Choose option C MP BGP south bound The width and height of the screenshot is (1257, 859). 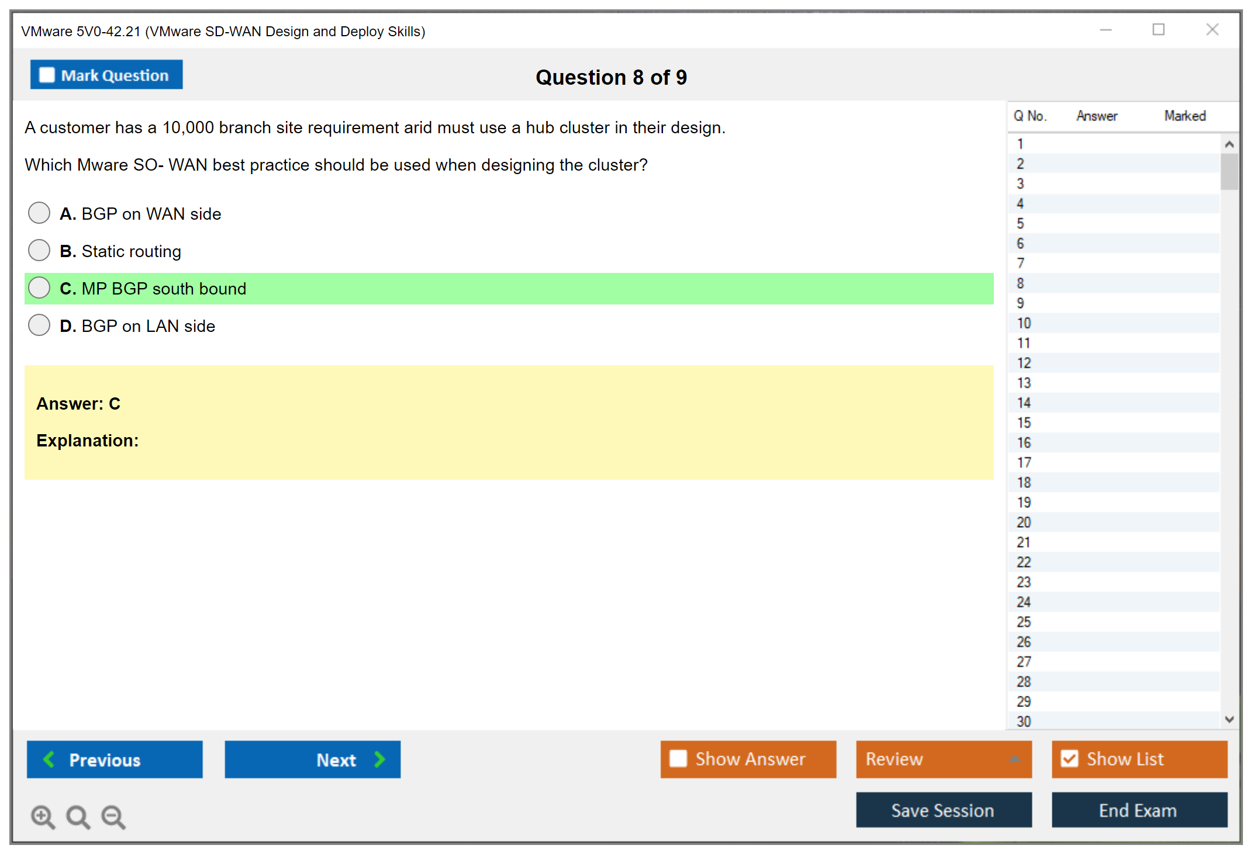tap(39, 288)
